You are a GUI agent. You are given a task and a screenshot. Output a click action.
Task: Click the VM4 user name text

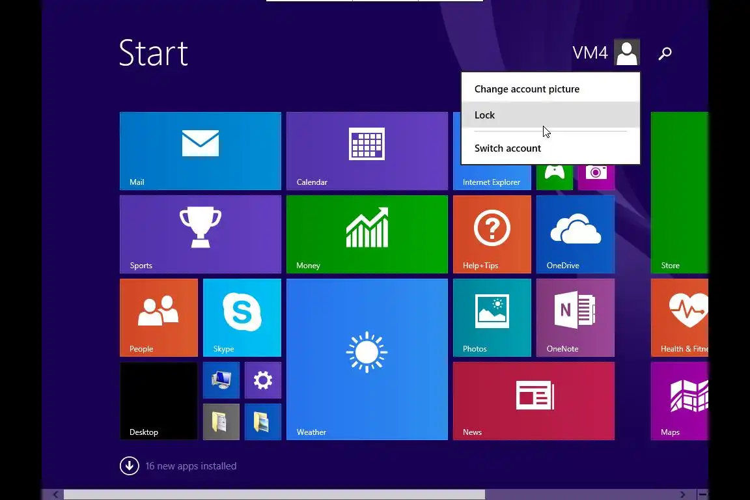click(590, 53)
